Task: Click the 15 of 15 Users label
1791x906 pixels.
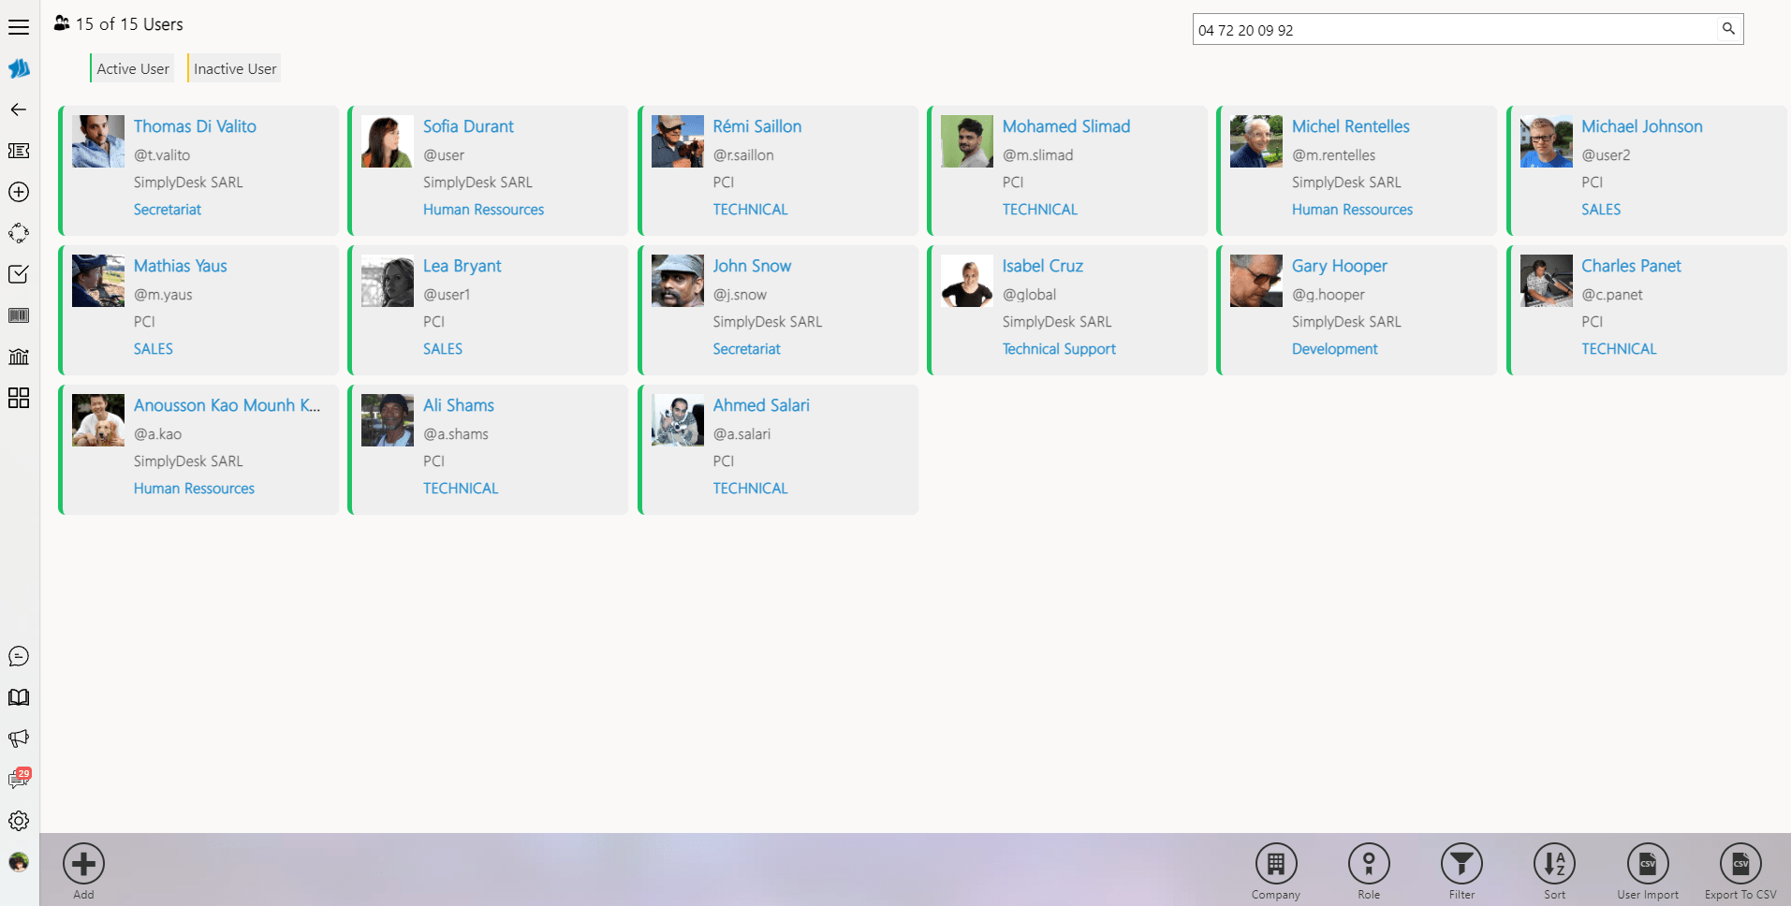Action: tap(129, 24)
